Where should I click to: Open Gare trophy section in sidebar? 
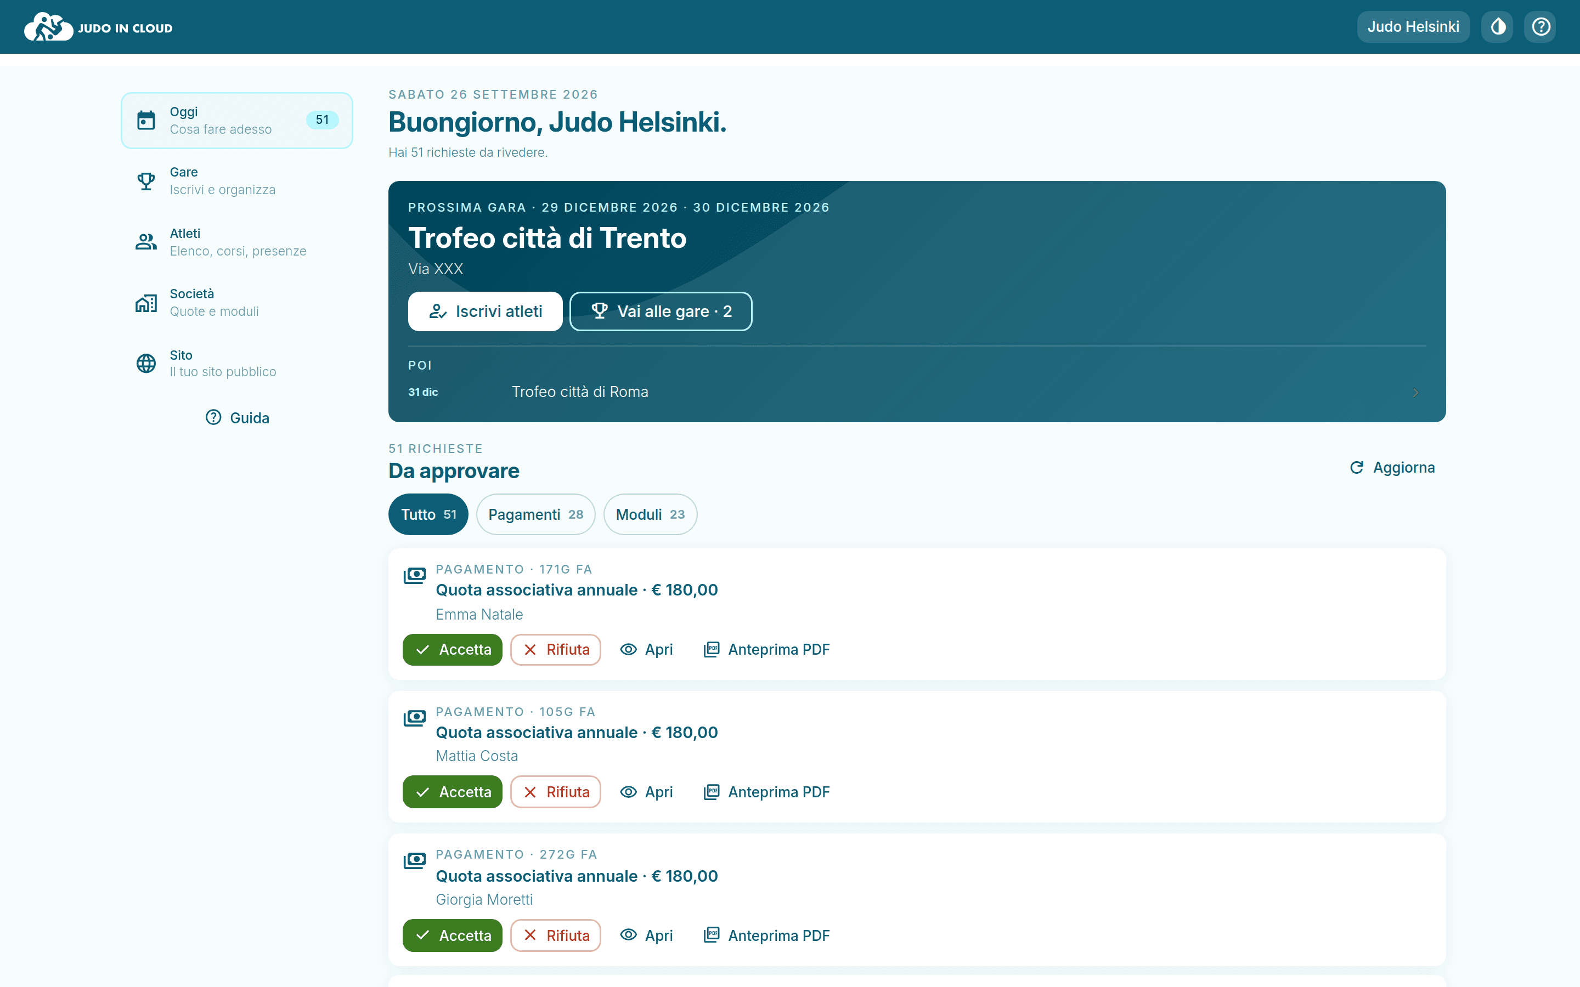[x=237, y=181]
